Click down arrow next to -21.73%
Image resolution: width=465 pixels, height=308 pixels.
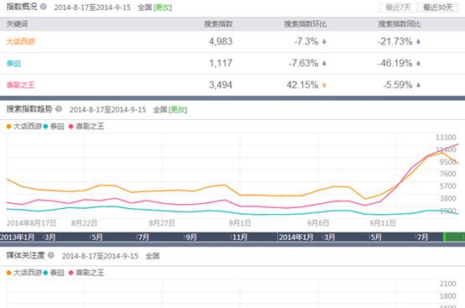[418, 42]
